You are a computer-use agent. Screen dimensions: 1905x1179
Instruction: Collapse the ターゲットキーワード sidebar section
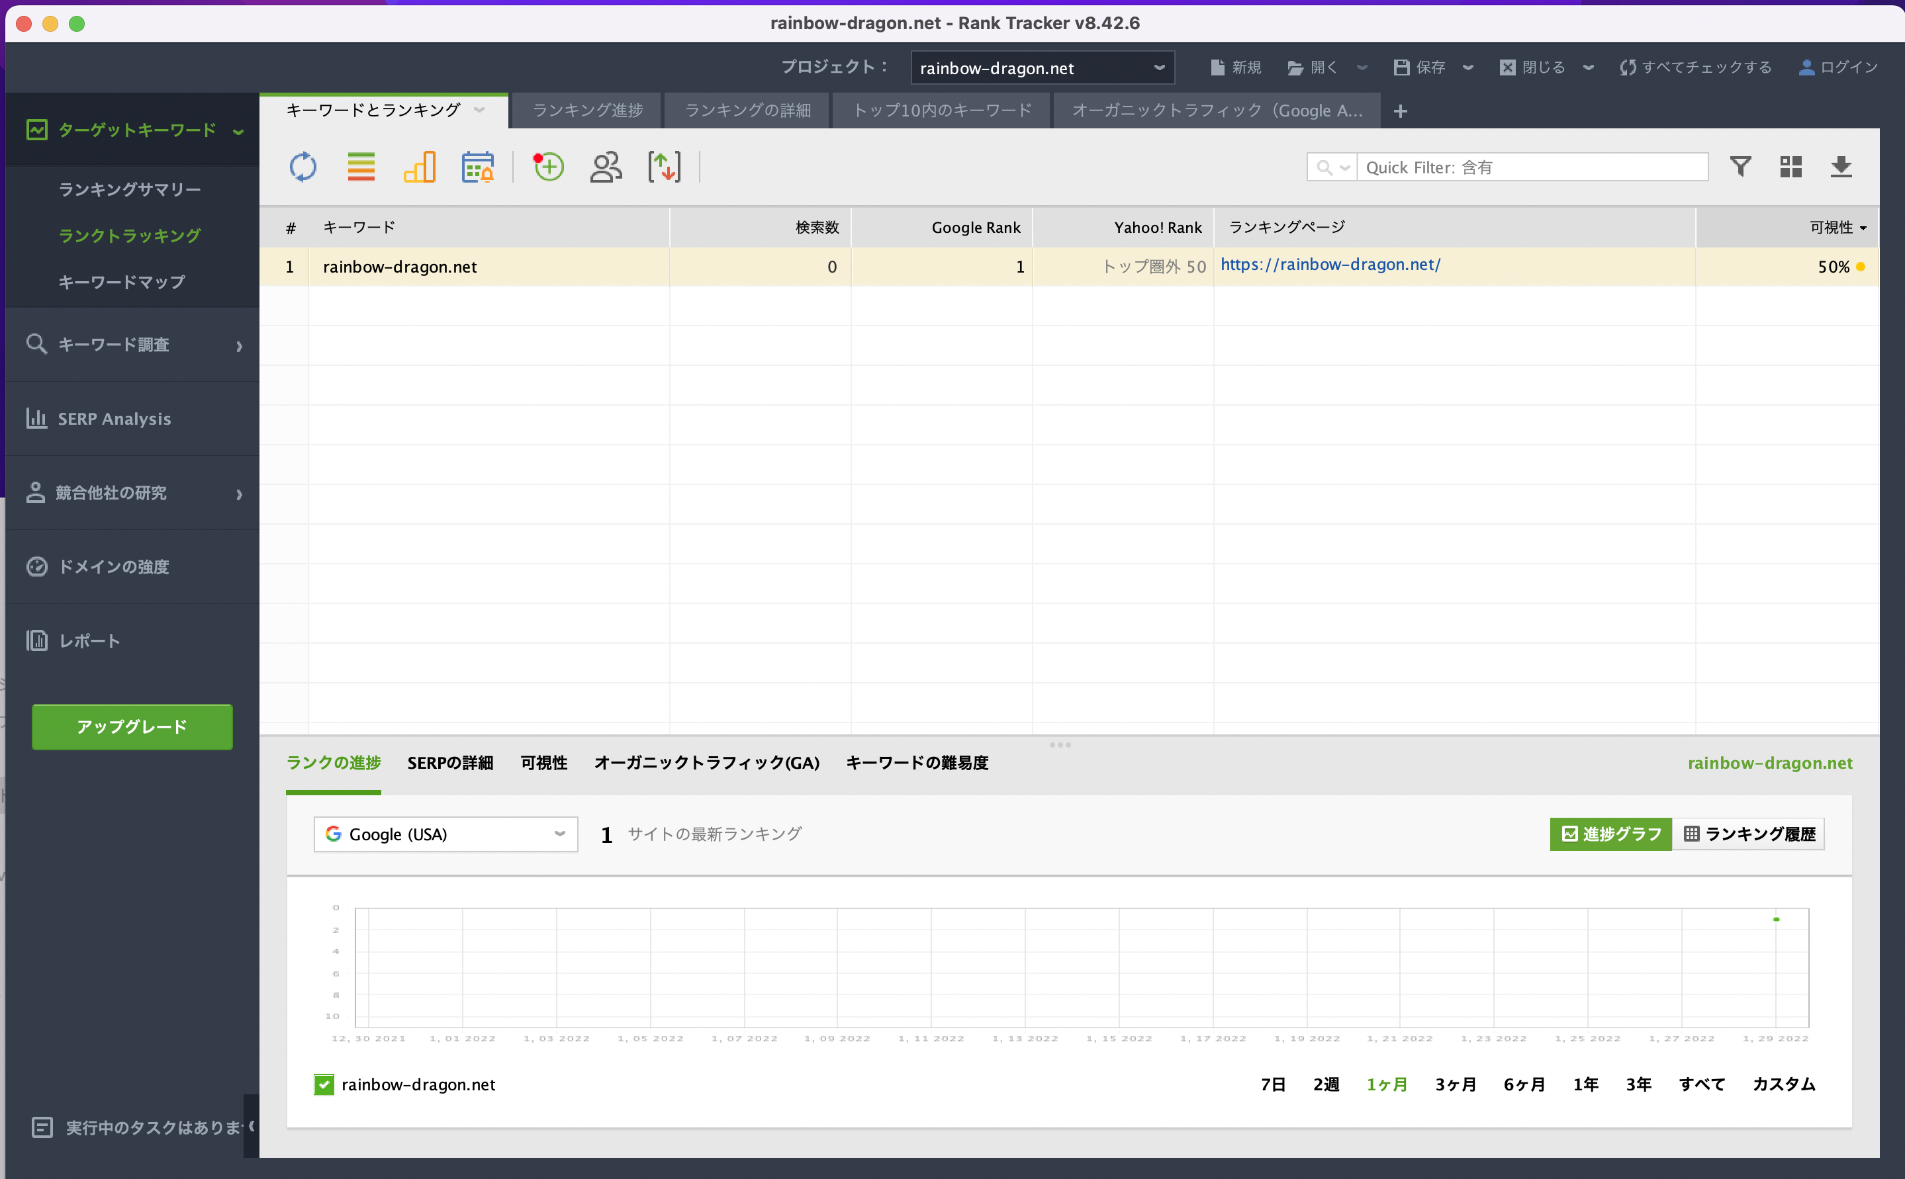(x=239, y=131)
